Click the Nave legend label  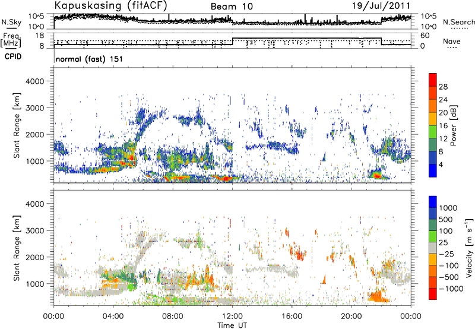click(452, 41)
